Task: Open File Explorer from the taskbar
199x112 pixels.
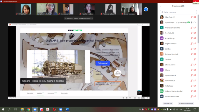Action: (22, 109)
